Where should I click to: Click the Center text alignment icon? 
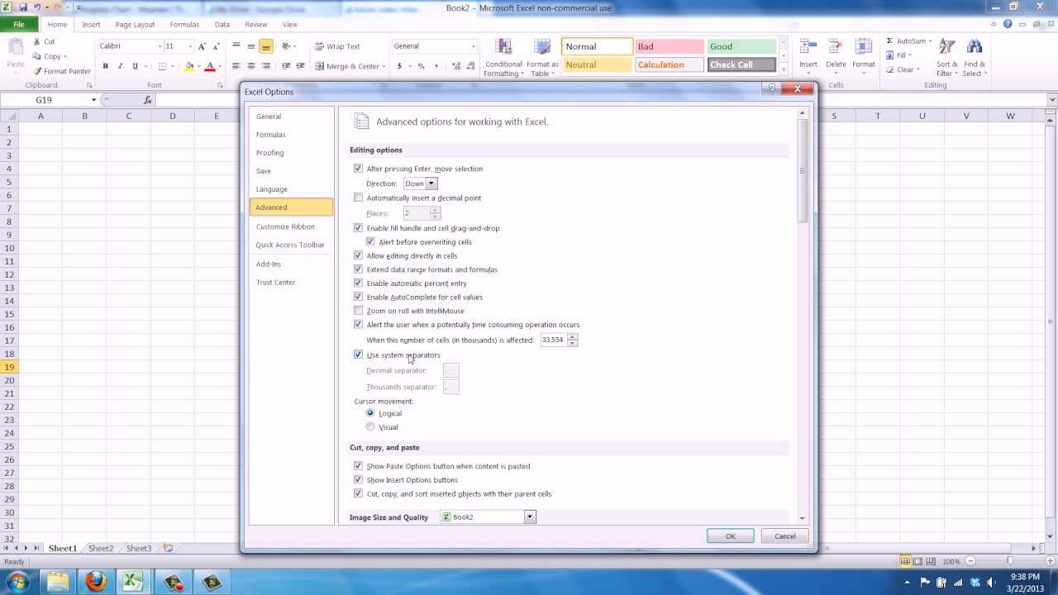click(x=250, y=66)
